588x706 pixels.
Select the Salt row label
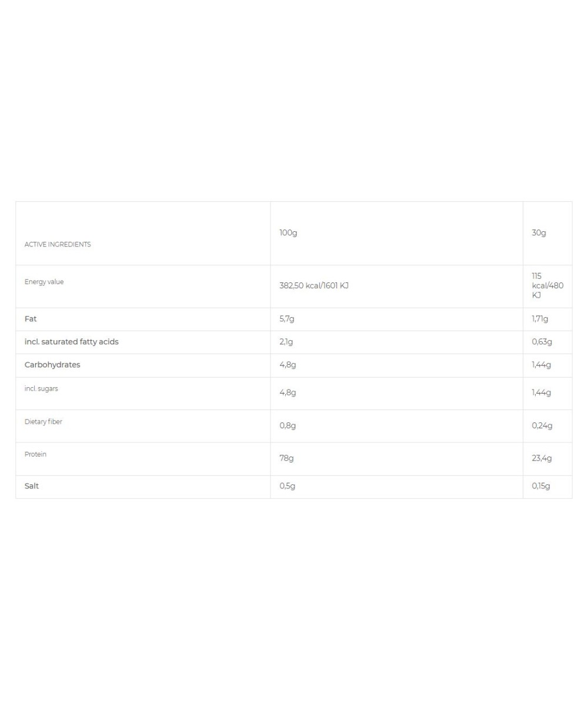click(x=32, y=486)
